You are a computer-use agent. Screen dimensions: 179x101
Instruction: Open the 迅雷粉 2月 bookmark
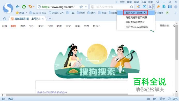pos(56,13)
